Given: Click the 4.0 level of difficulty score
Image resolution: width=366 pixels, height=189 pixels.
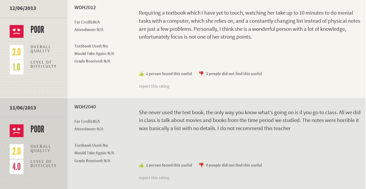Looking at the screenshot, I should coord(16,167).
